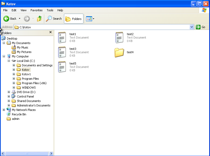Click the DVD Drive (D:) disc icon

pos(14,92)
